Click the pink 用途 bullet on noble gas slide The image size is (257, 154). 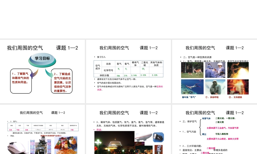pos(99,130)
